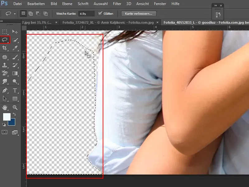
Task: Click the ruler origin corner box
Action: click(x=24, y=28)
